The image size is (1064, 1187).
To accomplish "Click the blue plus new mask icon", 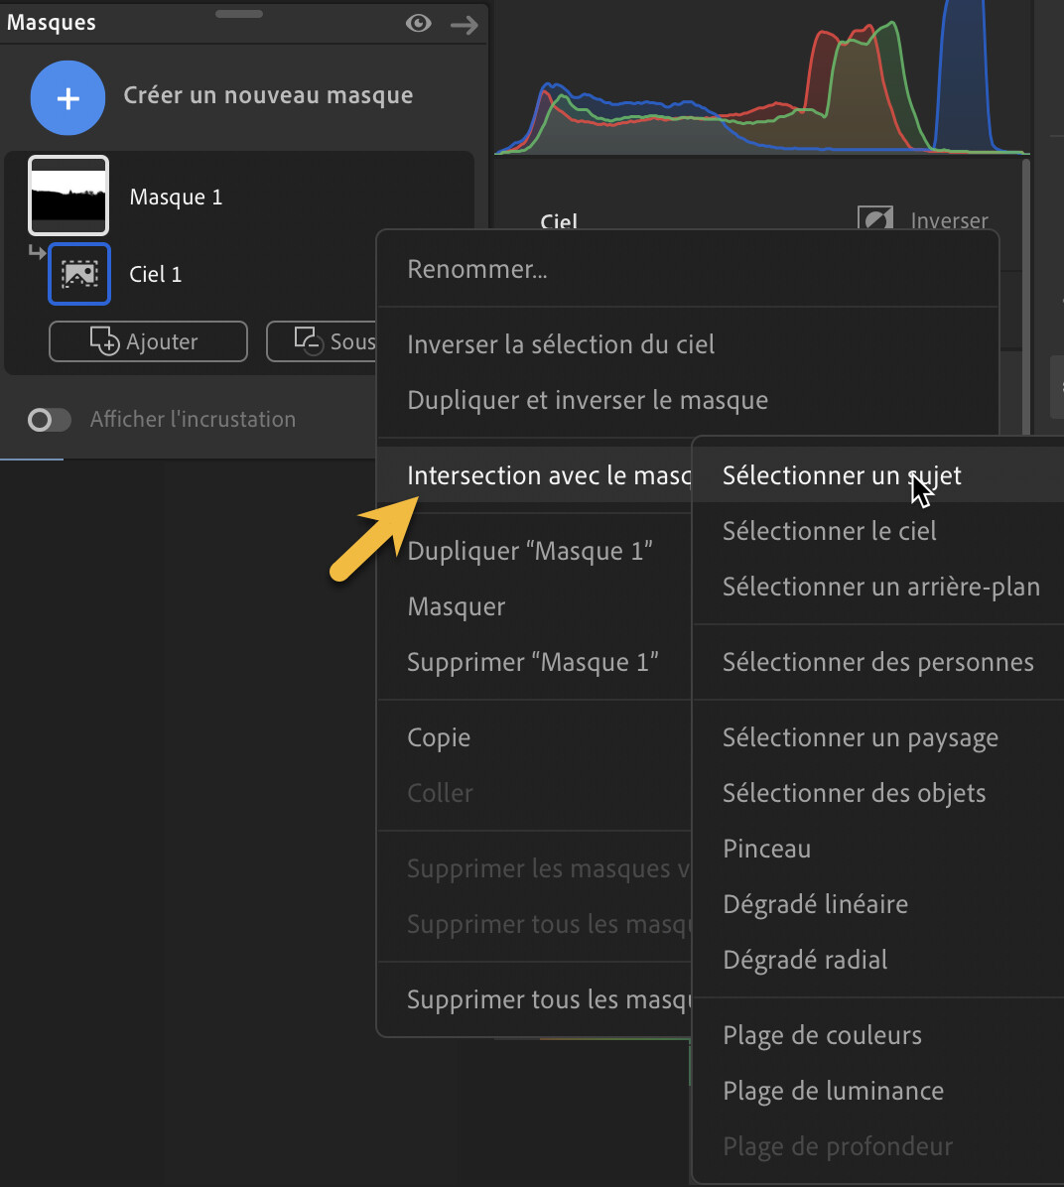I will 67,98.
